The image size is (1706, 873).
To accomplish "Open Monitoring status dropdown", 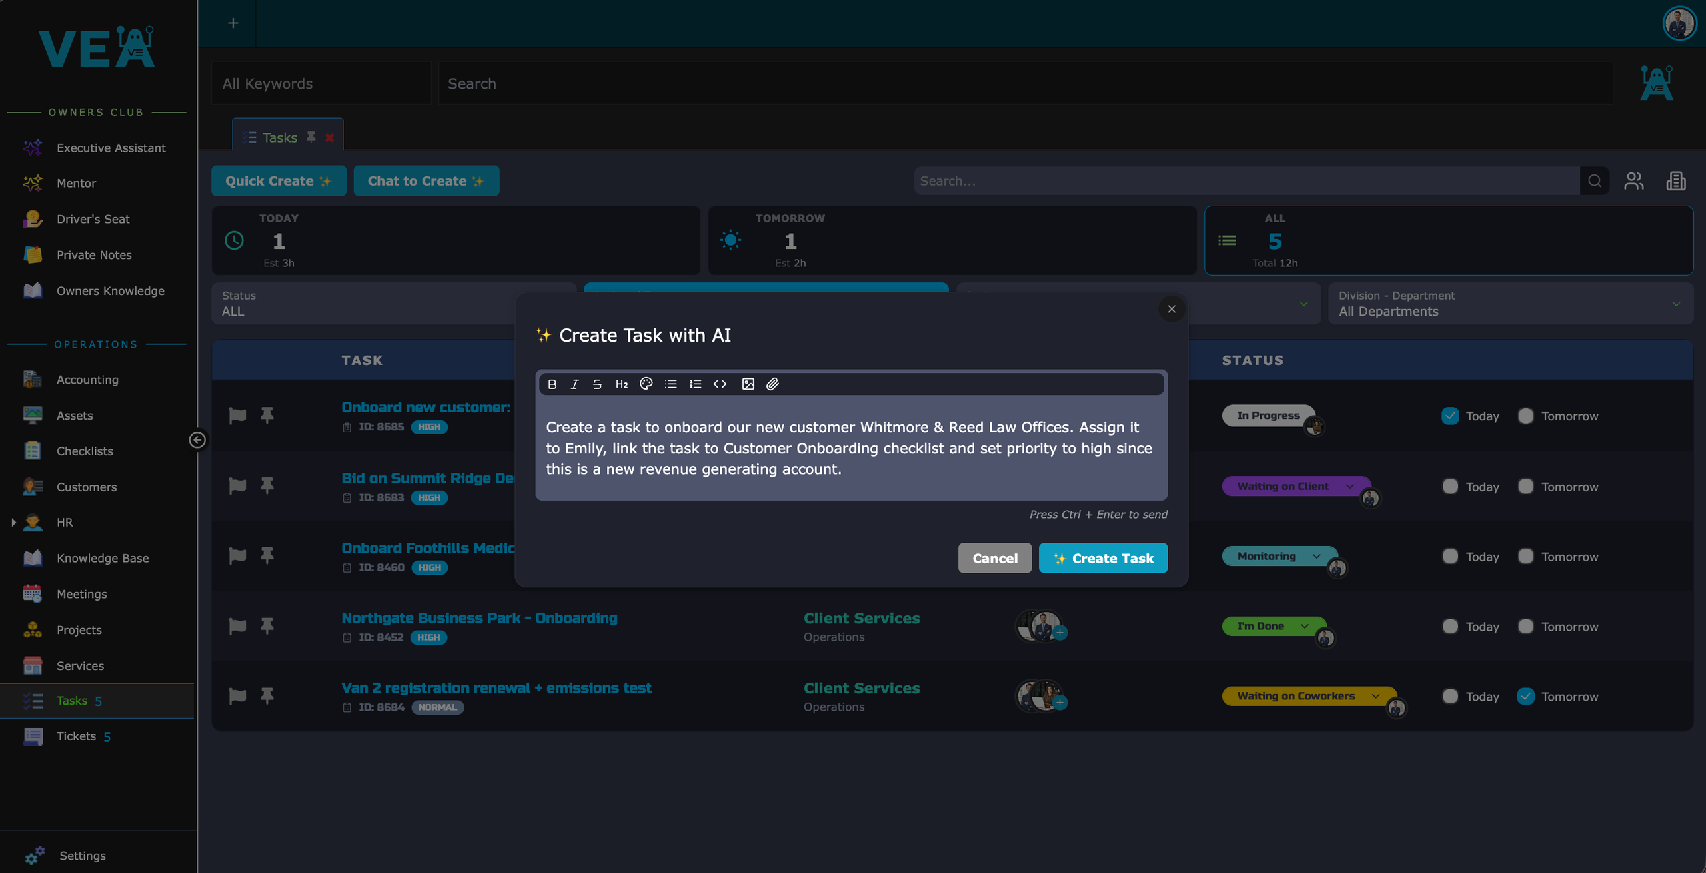I will point(1279,556).
